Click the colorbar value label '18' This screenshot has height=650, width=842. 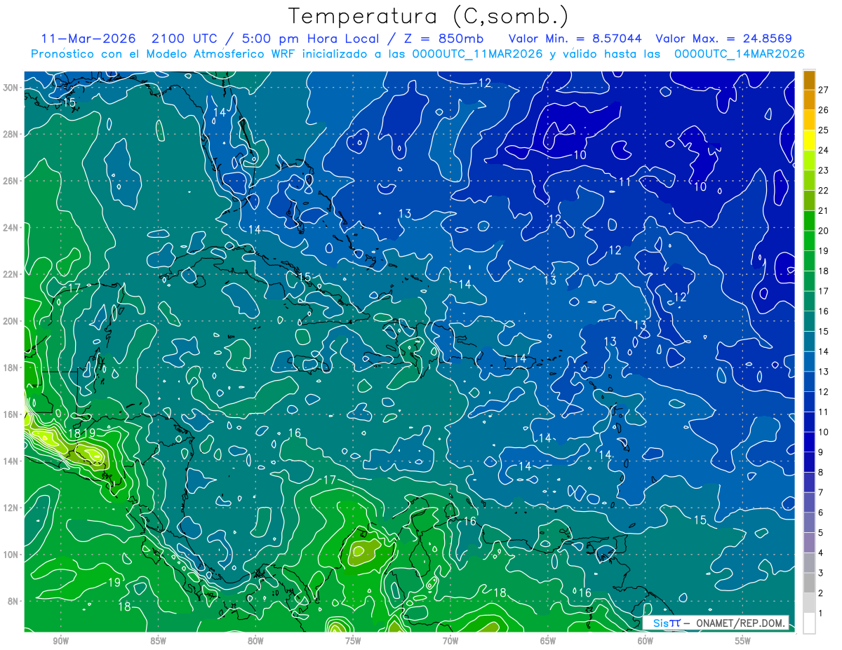[x=824, y=271]
